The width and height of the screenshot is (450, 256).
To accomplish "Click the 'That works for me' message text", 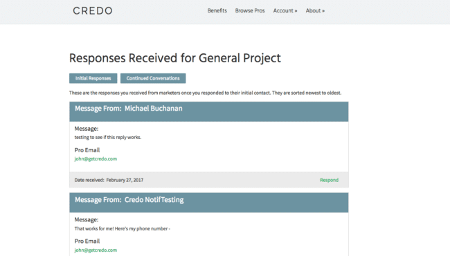I will tap(123, 228).
